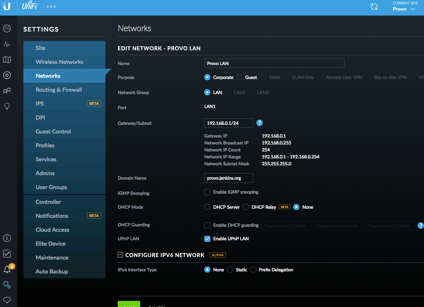
Task: Click the Domain Name input field
Action: (x=228, y=178)
